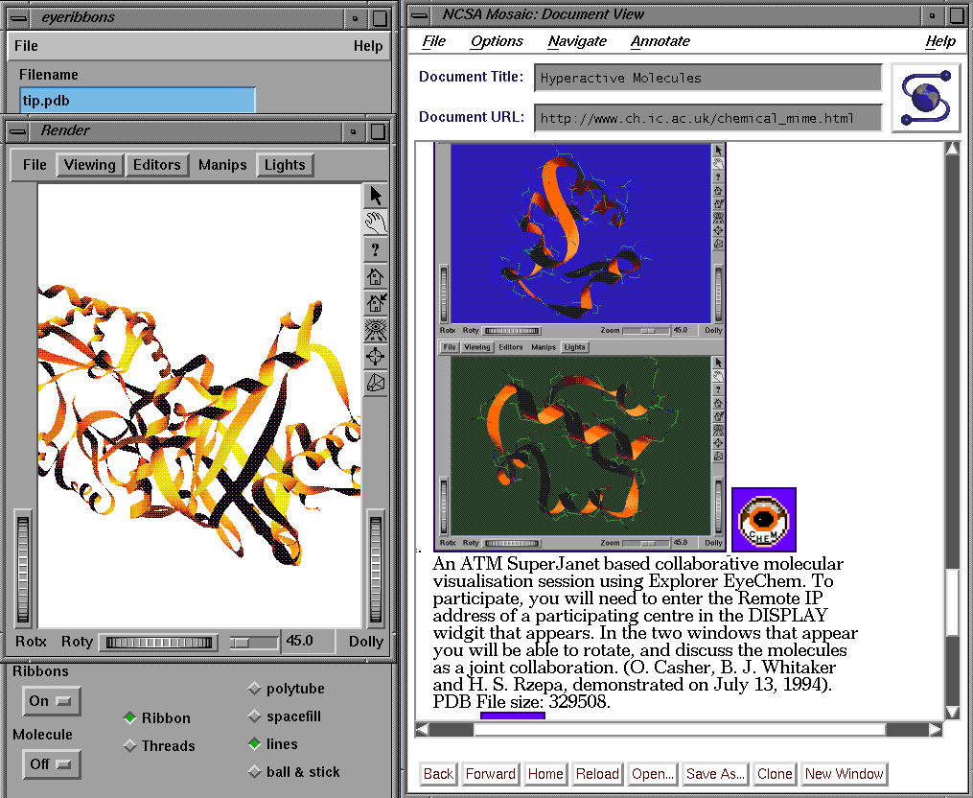The height and width of the screenshot is (798, 973).
Task: Open the Annotate menu in Mosaic
Action: [x=660, y=41]
